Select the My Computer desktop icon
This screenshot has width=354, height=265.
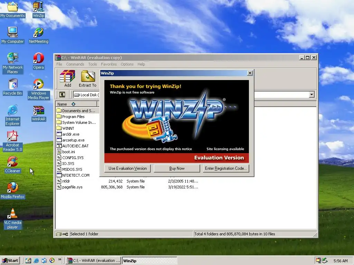tap(12, 36)
